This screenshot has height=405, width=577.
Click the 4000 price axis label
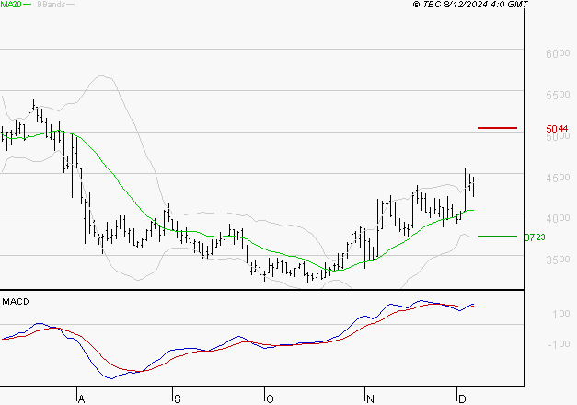558,218
